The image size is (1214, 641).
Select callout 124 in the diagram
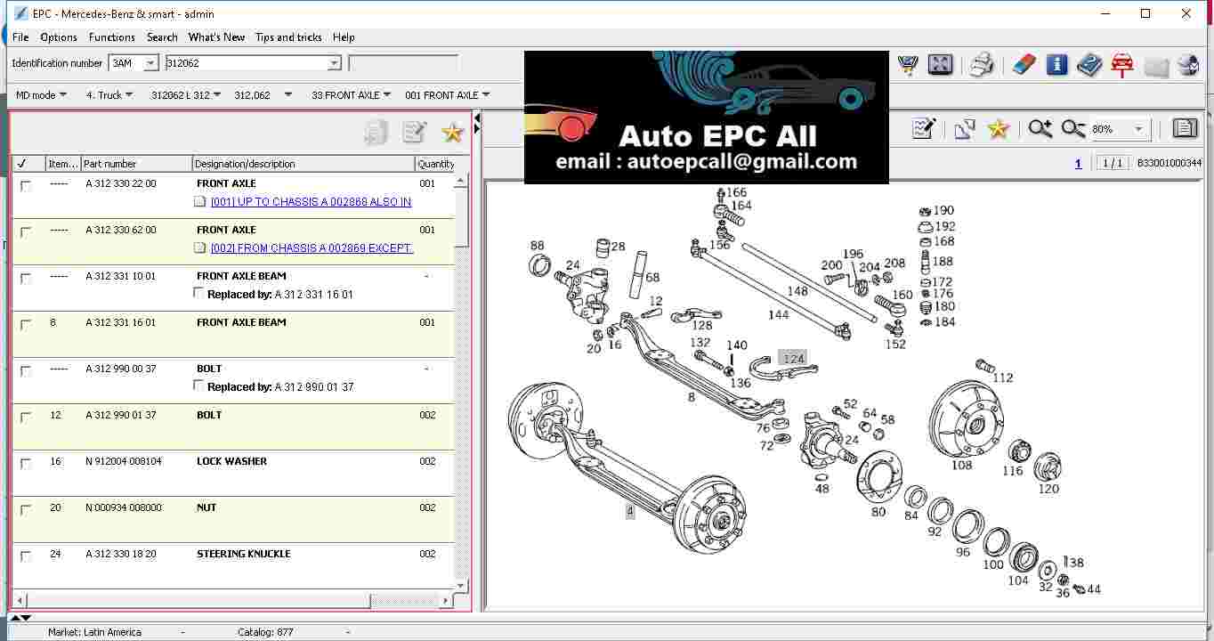[x=793, y=359]
